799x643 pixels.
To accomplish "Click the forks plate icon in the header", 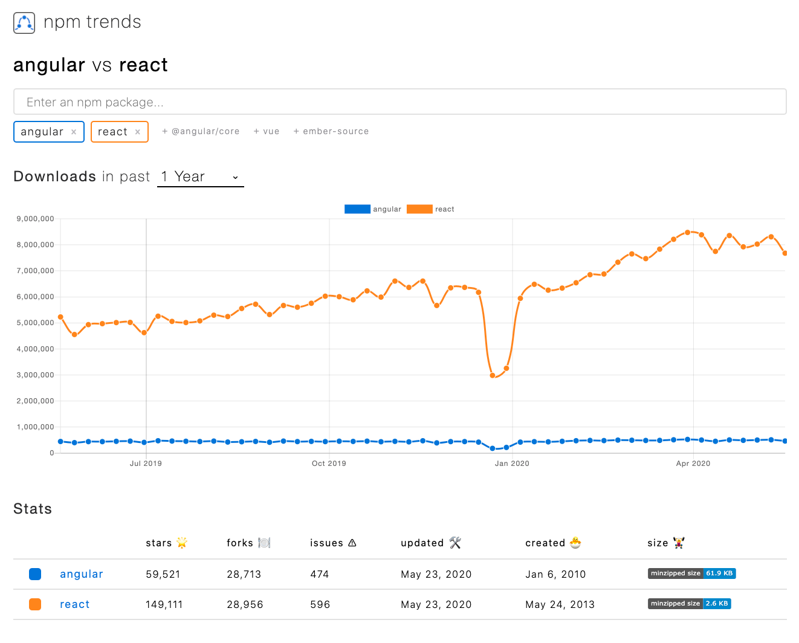I will coord(264,543).
